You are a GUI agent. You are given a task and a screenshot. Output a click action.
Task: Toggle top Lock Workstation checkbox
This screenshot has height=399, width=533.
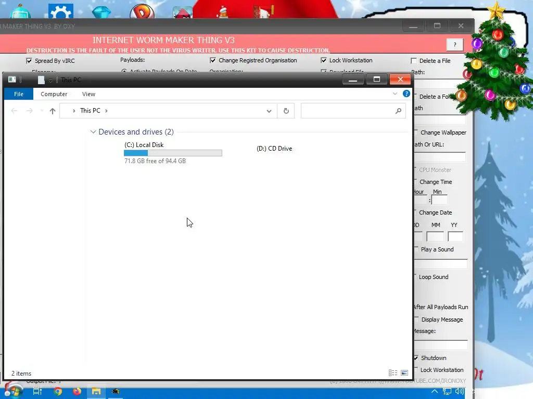pos(324,60)
